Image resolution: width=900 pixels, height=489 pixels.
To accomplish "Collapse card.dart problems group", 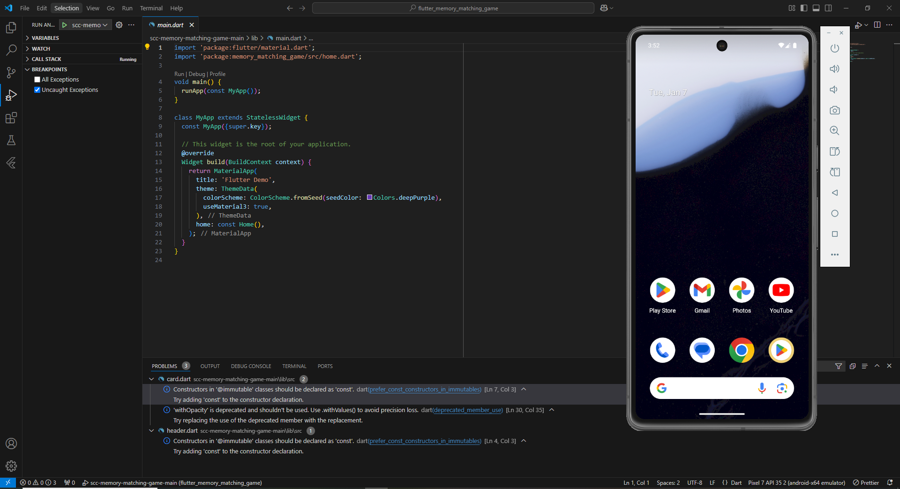I will [151, 379].
